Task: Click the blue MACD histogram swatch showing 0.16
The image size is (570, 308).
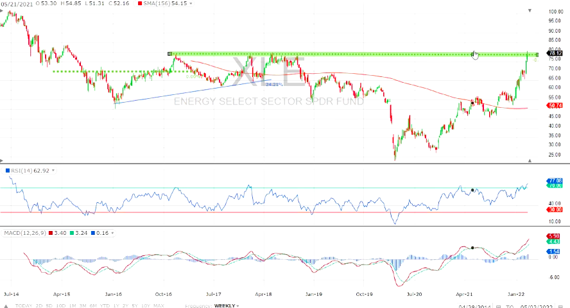Action: (x=94, y=233)
